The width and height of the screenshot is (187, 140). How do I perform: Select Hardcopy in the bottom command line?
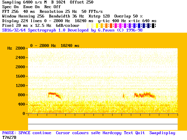(x=112, y=133)
